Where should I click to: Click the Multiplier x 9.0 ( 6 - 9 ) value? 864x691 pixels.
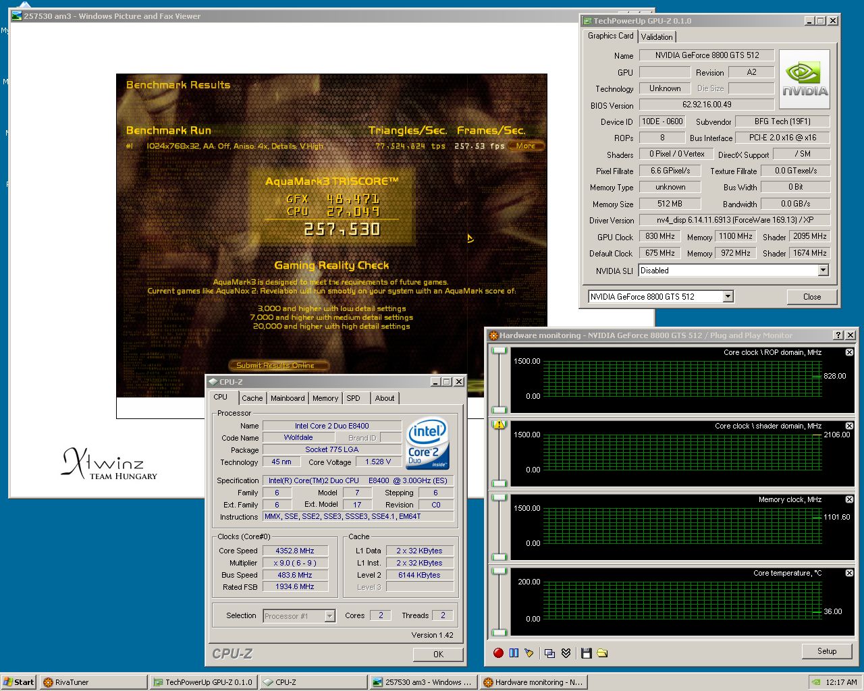coord(295,563)
